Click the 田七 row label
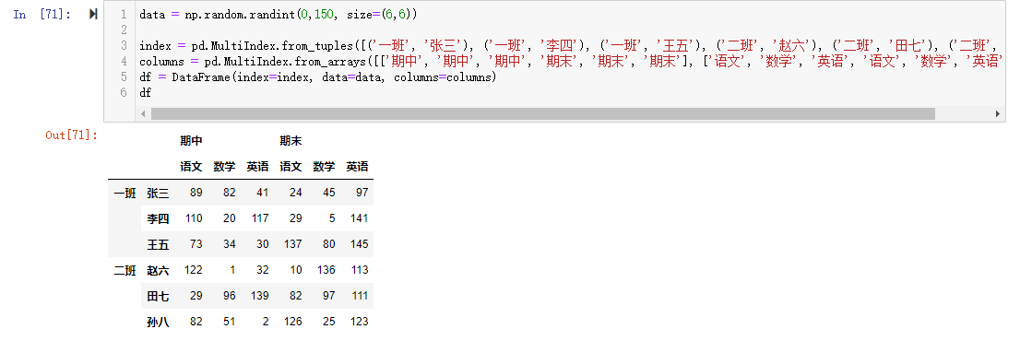 (x=158, y=296)
